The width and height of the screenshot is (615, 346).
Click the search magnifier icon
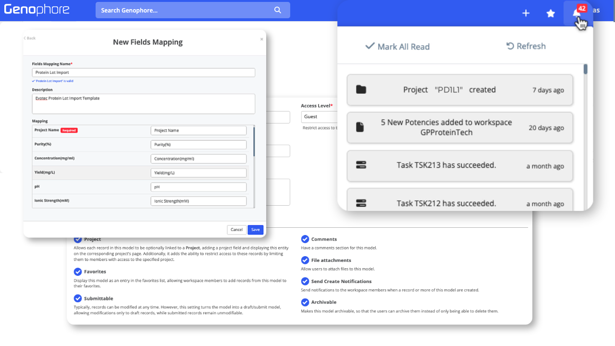[x=278, y=10]
